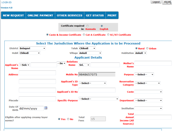Screen dimensions: 173x131
Task: Open the District dropdown showing Belagavi
Action: (x=32, y=48)
